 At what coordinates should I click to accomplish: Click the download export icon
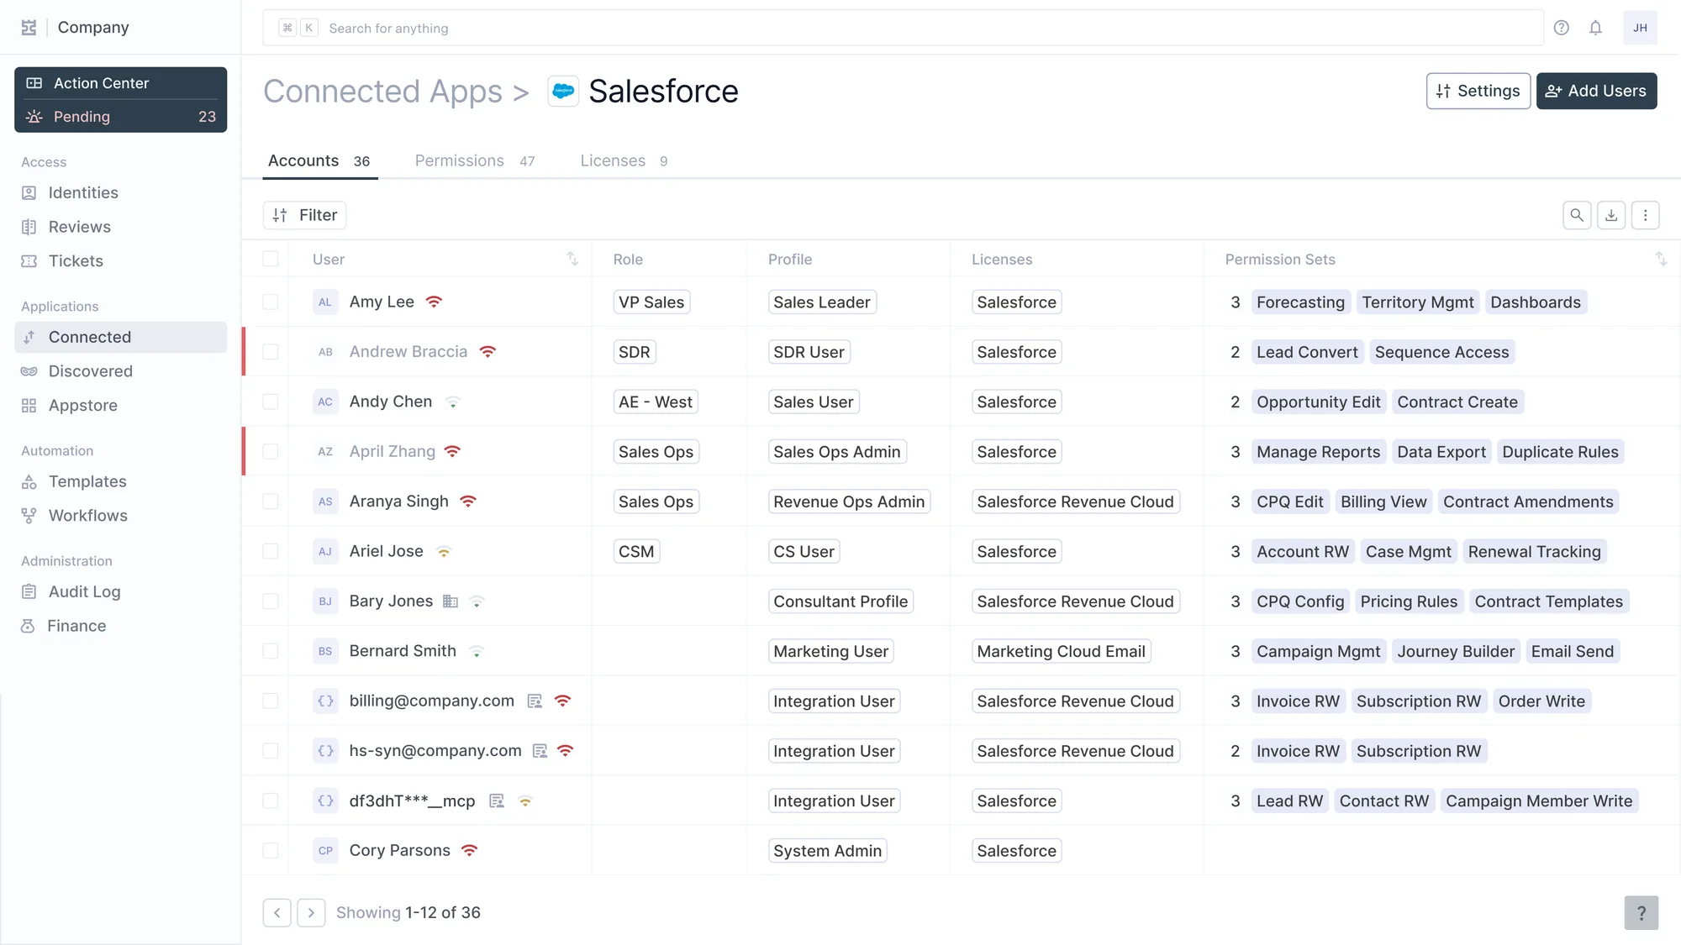(x=1611, y=215)
